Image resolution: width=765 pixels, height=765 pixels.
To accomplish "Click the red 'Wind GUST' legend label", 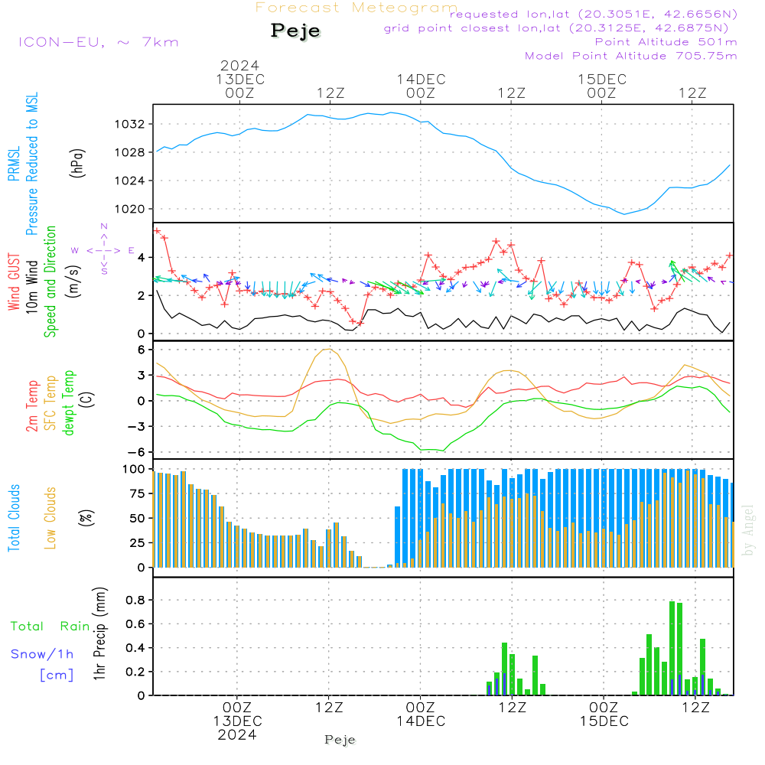I will pyautogui.click(x=14, y=282).
